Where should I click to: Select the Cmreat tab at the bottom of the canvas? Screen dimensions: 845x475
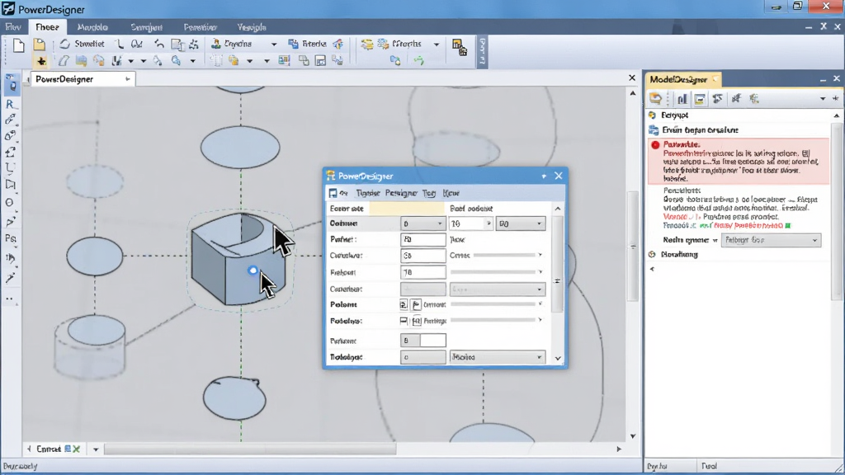click(x=49, y=449)
